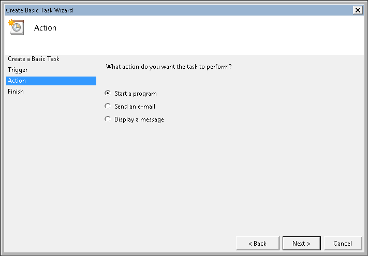Open the Trigger wizard step

point(18,70)
